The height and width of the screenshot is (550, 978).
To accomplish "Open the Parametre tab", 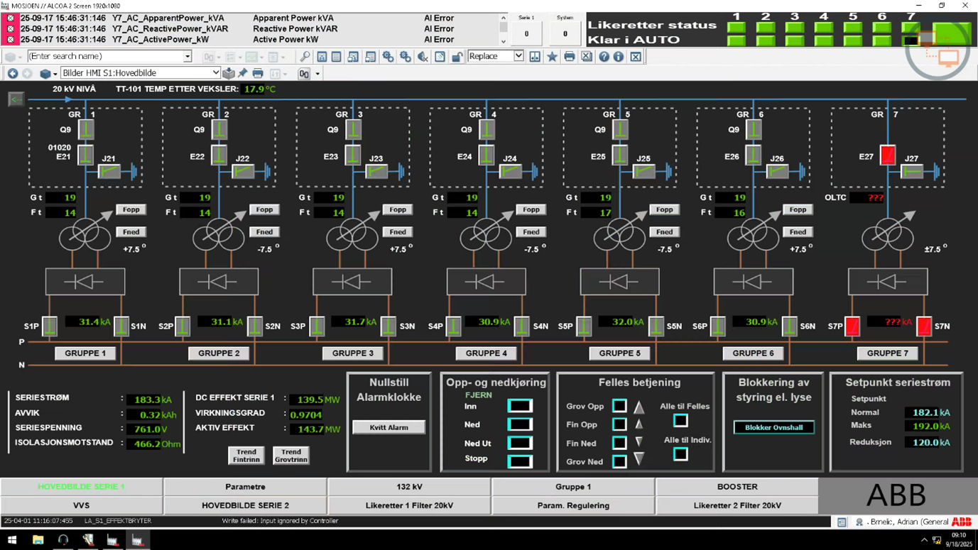I will click(245, 487).
